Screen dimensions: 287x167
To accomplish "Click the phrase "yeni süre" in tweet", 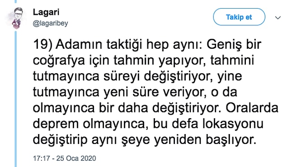I will pos(131,92).
